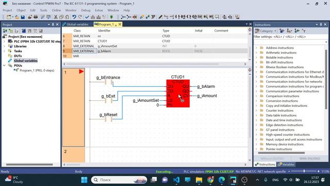Click the g_bAlarm identifier cell
The image size is (330, 186).
click(129, 51)
